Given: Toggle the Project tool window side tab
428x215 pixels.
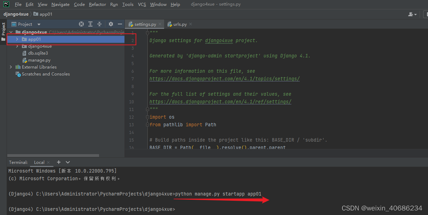Looking at the screenshot, I should click(3, 32).
